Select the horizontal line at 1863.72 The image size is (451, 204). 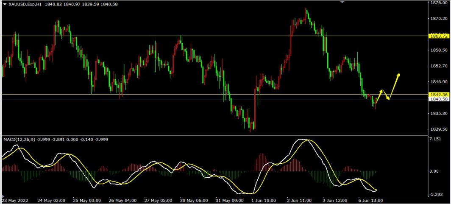click(214, 36)
